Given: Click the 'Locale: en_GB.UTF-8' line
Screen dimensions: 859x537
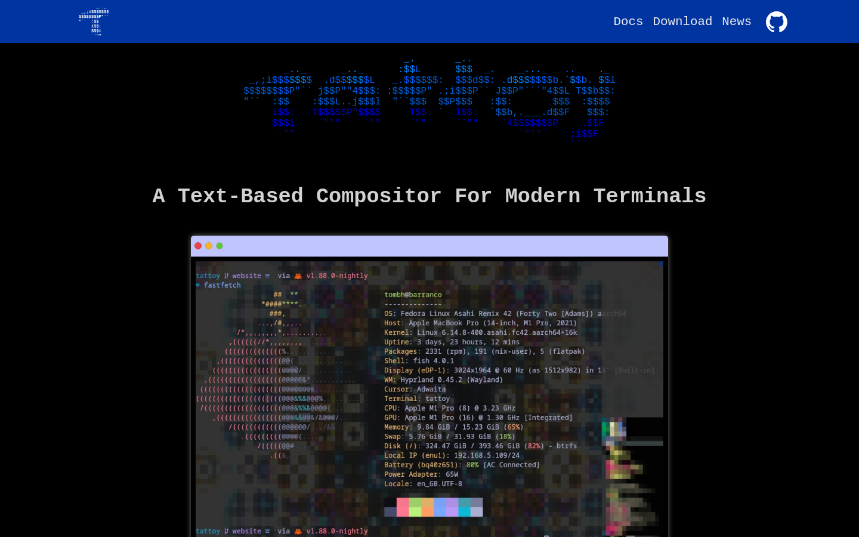Looking at the screenshot, I should point(423,484).
